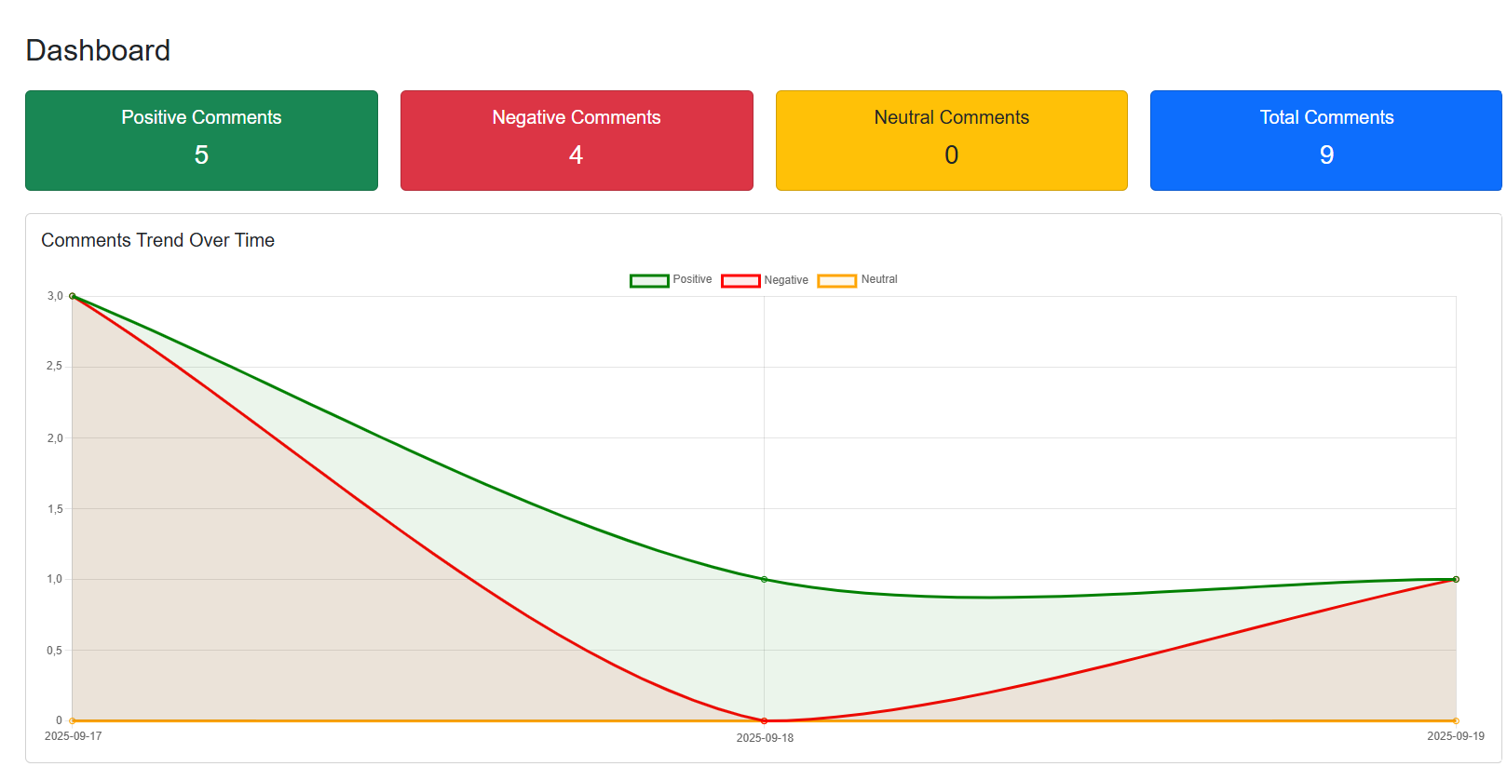Viewport: 1507px width, 780px height.
Task: Click the Comments Trend Over Time title
Action: coord(157,240)
